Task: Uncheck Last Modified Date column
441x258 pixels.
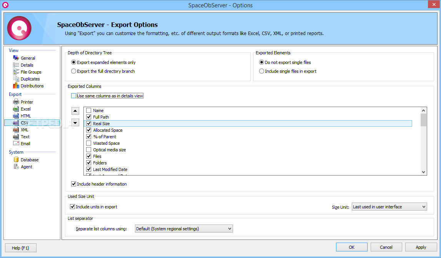Action: 88,169
